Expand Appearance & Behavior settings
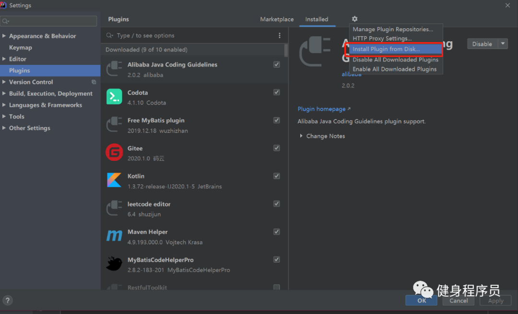The image size is (518, 314). (4, 36)
